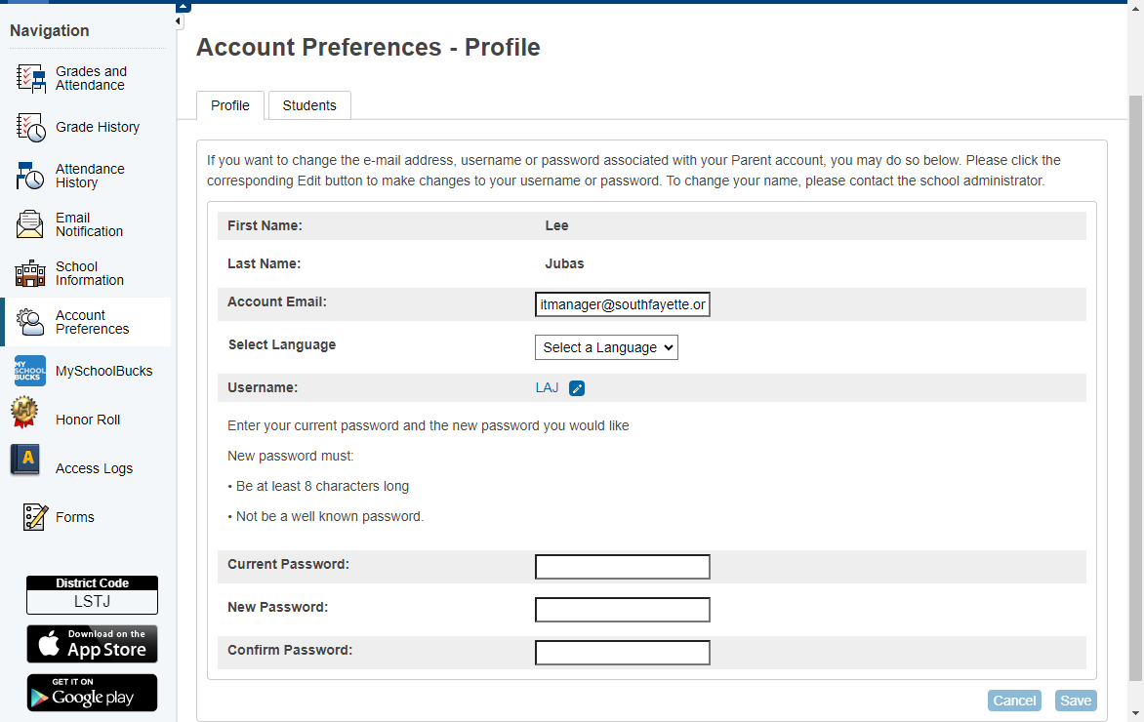
Task: Focus the New Password field
Action: point(623,610)
